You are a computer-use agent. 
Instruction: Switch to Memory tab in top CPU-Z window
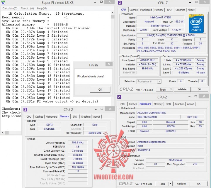pos(159,10)
